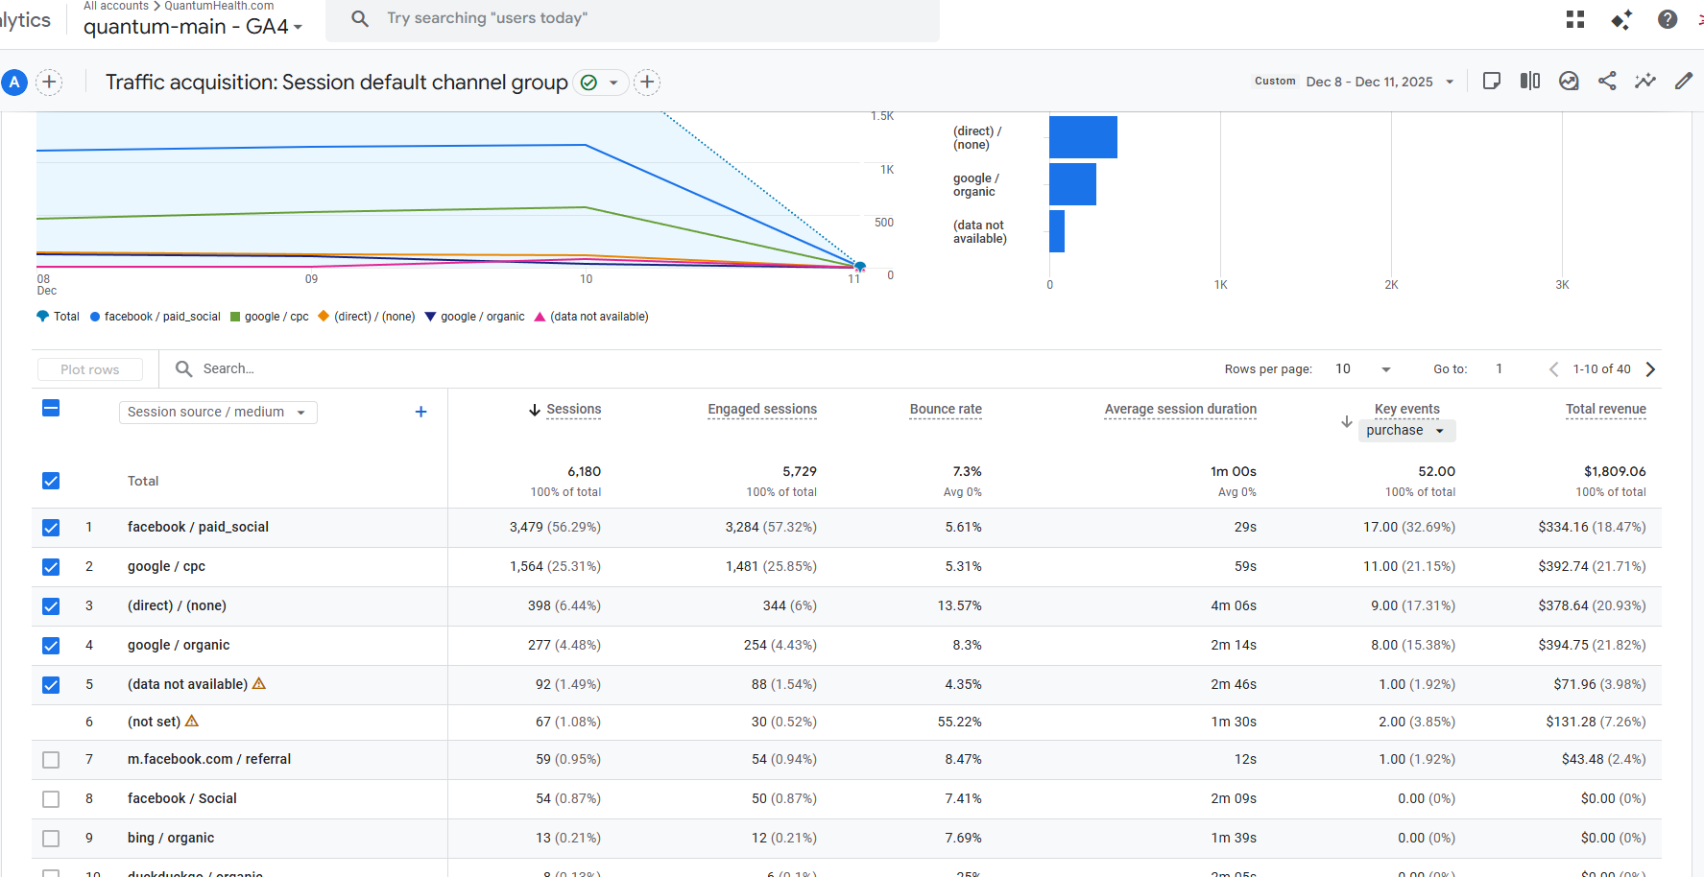Sort by the Total revenue column header
Image resolution: width=1704 pixels, height=877 pixels.
(1605, 409)
